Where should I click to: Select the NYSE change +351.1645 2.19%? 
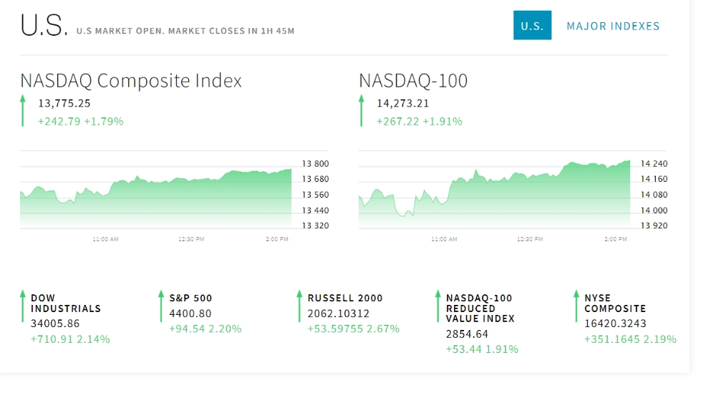(631, 339)
